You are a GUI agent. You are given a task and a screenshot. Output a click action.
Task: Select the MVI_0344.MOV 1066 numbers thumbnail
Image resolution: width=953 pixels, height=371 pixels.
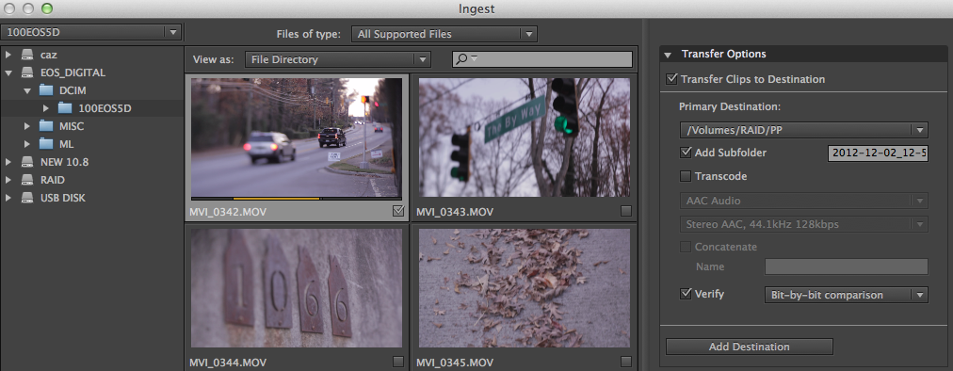tap(296, 288)
